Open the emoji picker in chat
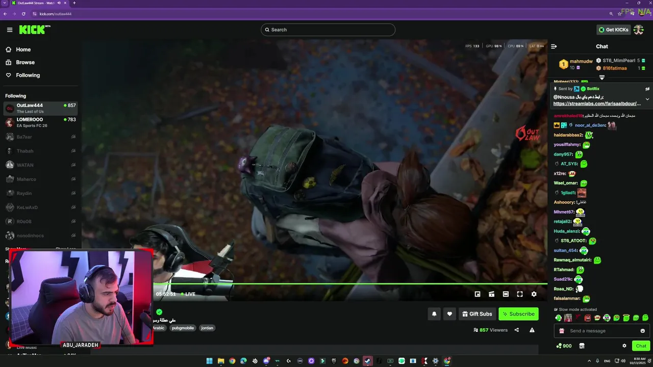Screen dimensions: 653x367 642,331
